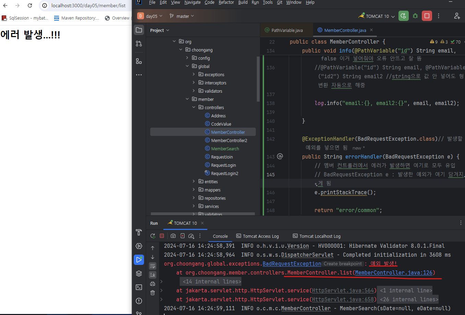Open the Structure tool window icon
Image resolution: width=465 pixels, height=315 pixels.
pyautogui.click(x=139, y=61)
